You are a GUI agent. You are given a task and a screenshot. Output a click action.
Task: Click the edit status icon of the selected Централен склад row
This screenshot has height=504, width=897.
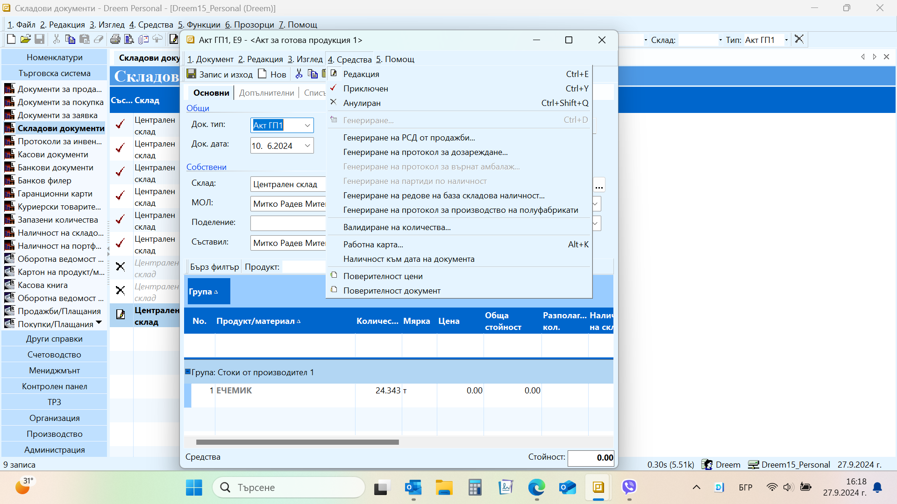(x=121, y=315)
